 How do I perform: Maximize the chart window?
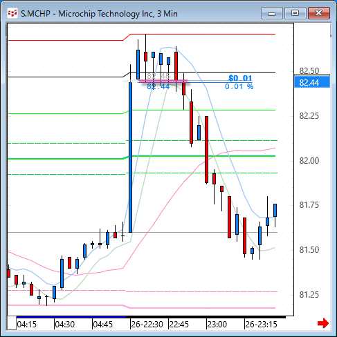pos(295,13)
